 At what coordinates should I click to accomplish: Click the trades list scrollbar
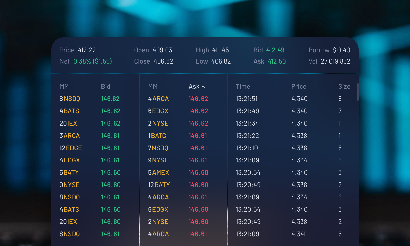coord(357,92)
